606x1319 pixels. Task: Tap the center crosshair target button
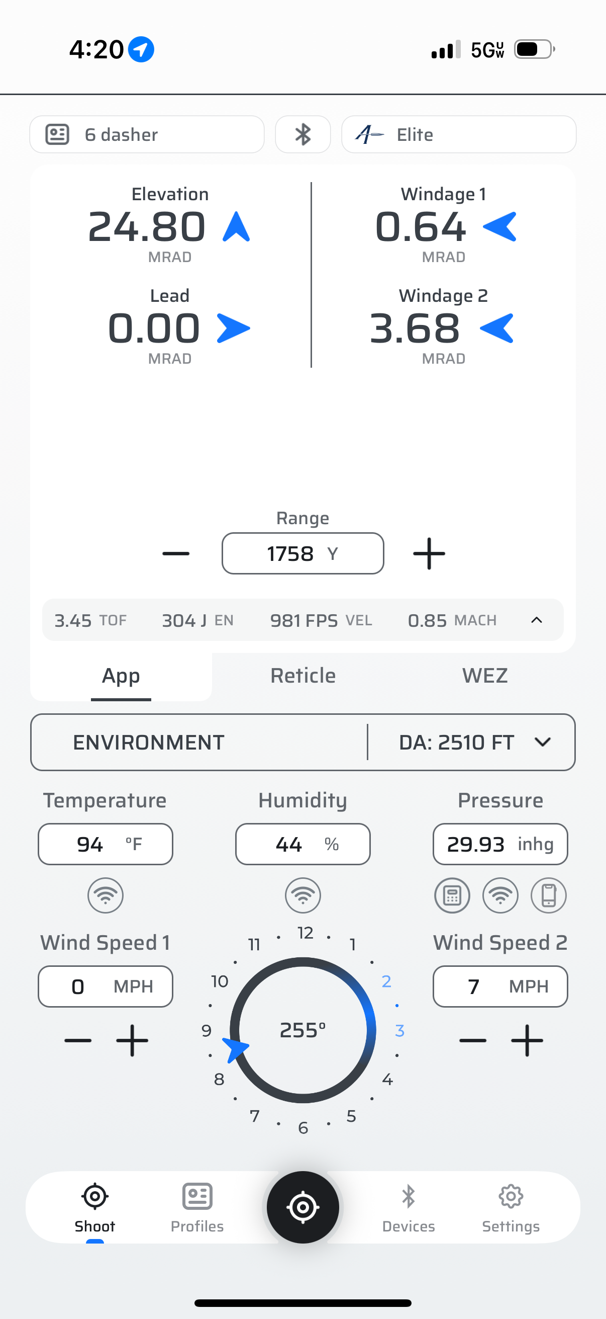(302, 1207)
